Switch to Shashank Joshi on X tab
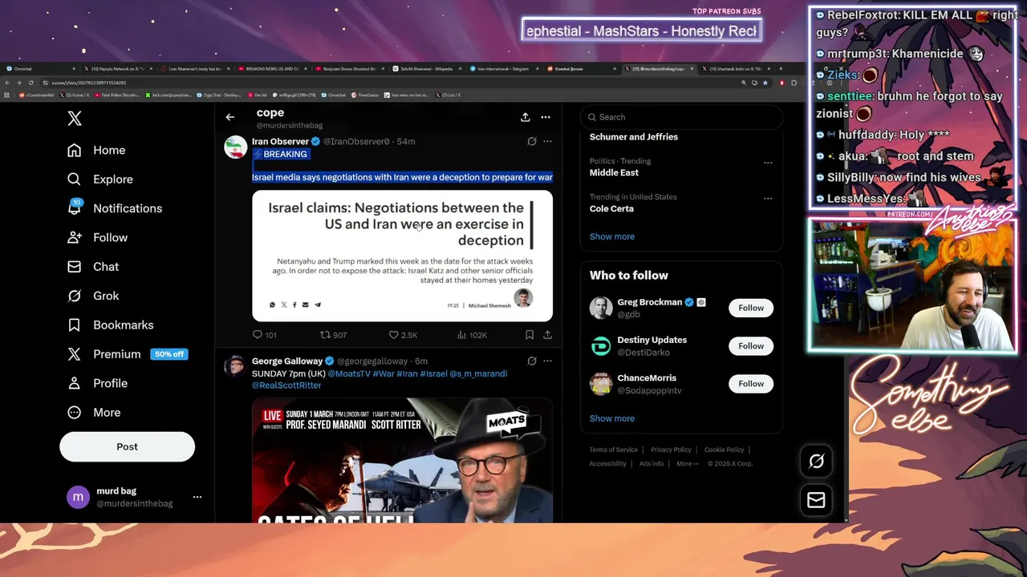Image resolution: width=1027 pixels, height=577 pixels. [738, 69]
